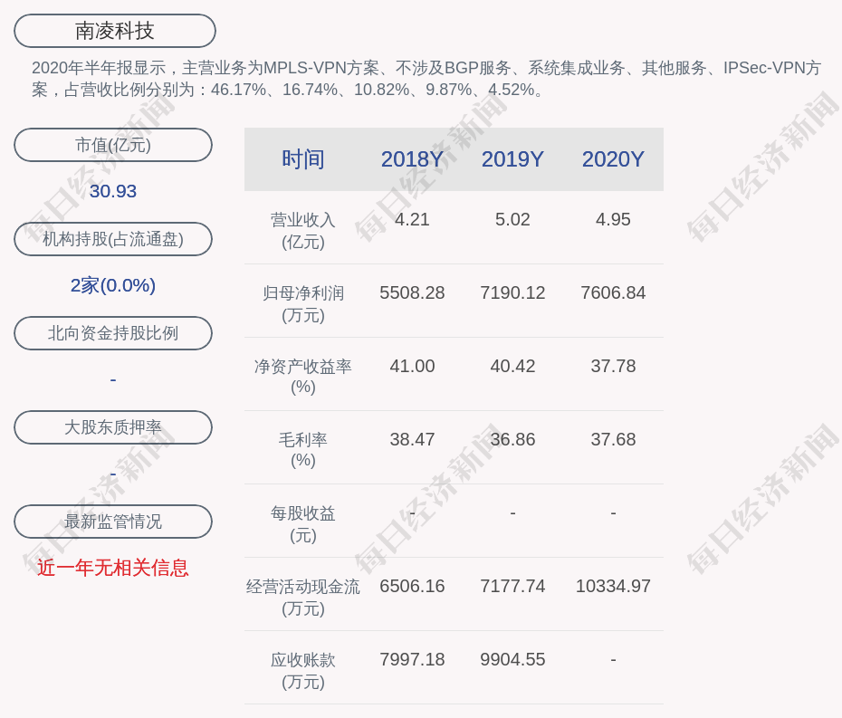The height and width of the screenshot is (718, 842).
Task: Click the 应收账款(万元) row label
Action: click(303, 671)
